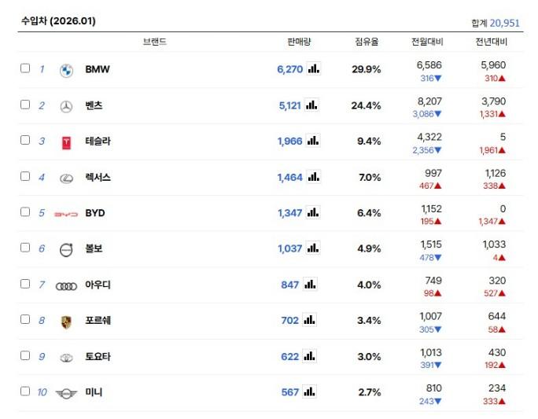Click the MINI winged logo icon

(x=66, y=393)
